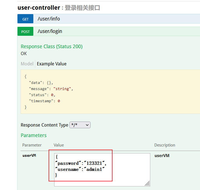Viewport: 200px width, 190px height.
Task: Click the Parameters section heading
Action: coord(34,135)
